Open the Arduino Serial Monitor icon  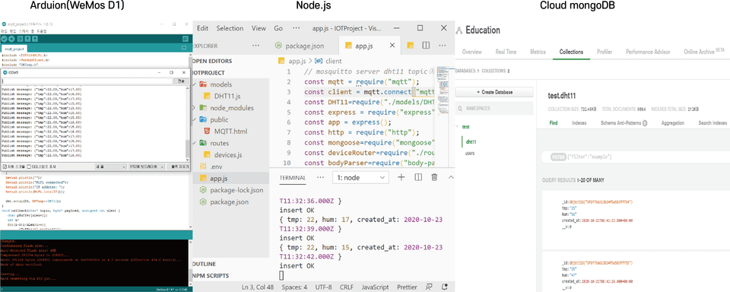185,40
